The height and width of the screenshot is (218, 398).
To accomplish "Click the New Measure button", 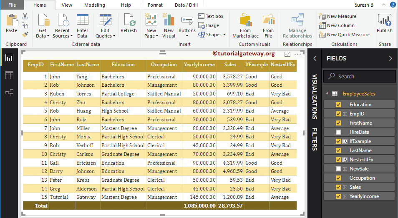I will [x=338, y=16].
